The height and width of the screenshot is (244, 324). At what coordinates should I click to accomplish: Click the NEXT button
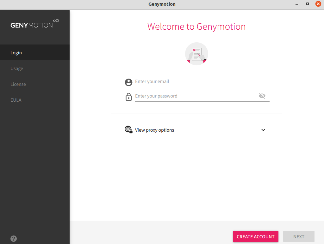point(299,236)
